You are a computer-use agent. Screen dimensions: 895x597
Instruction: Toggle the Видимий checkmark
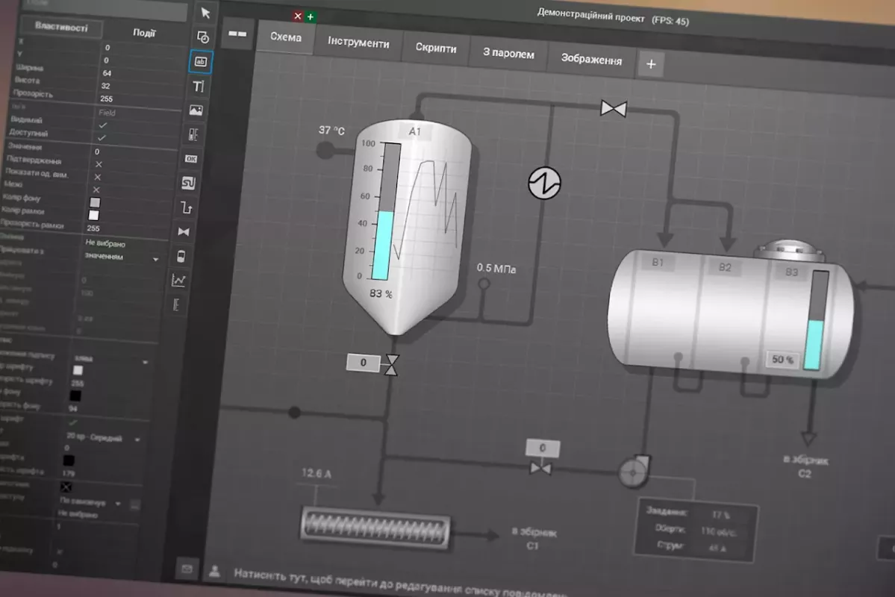[102, 125]
